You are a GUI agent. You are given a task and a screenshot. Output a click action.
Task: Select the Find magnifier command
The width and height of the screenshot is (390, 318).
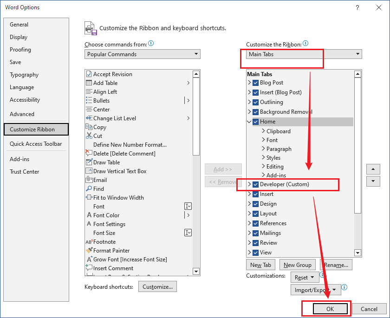138,189
